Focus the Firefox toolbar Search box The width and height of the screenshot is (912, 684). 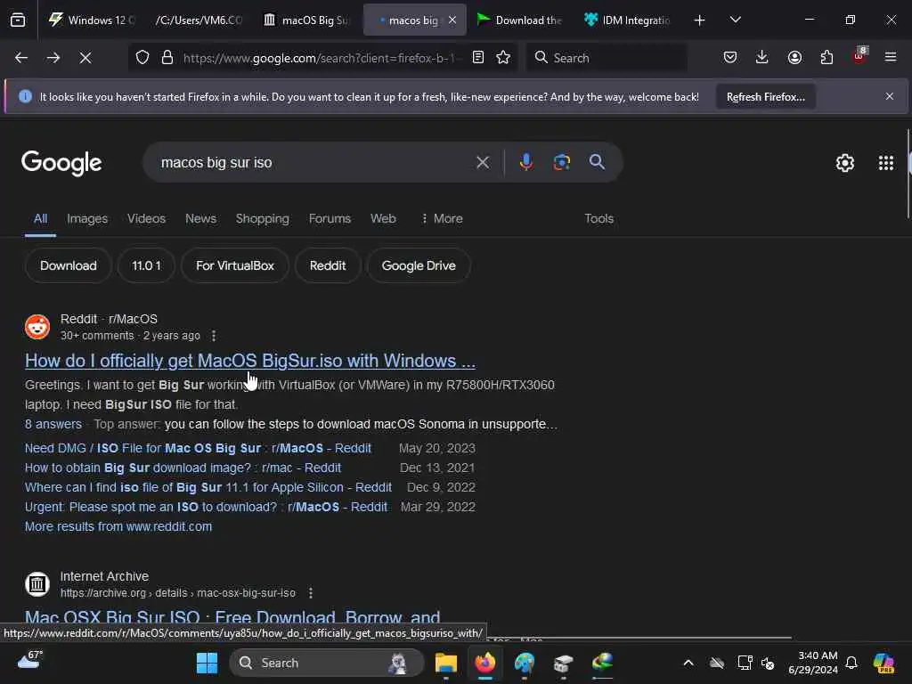click(607, 58)
